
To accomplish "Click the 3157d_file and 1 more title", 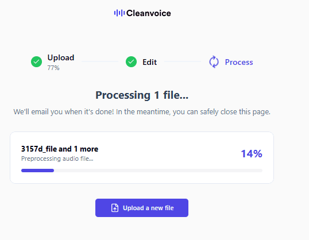I will pos(60,149).
